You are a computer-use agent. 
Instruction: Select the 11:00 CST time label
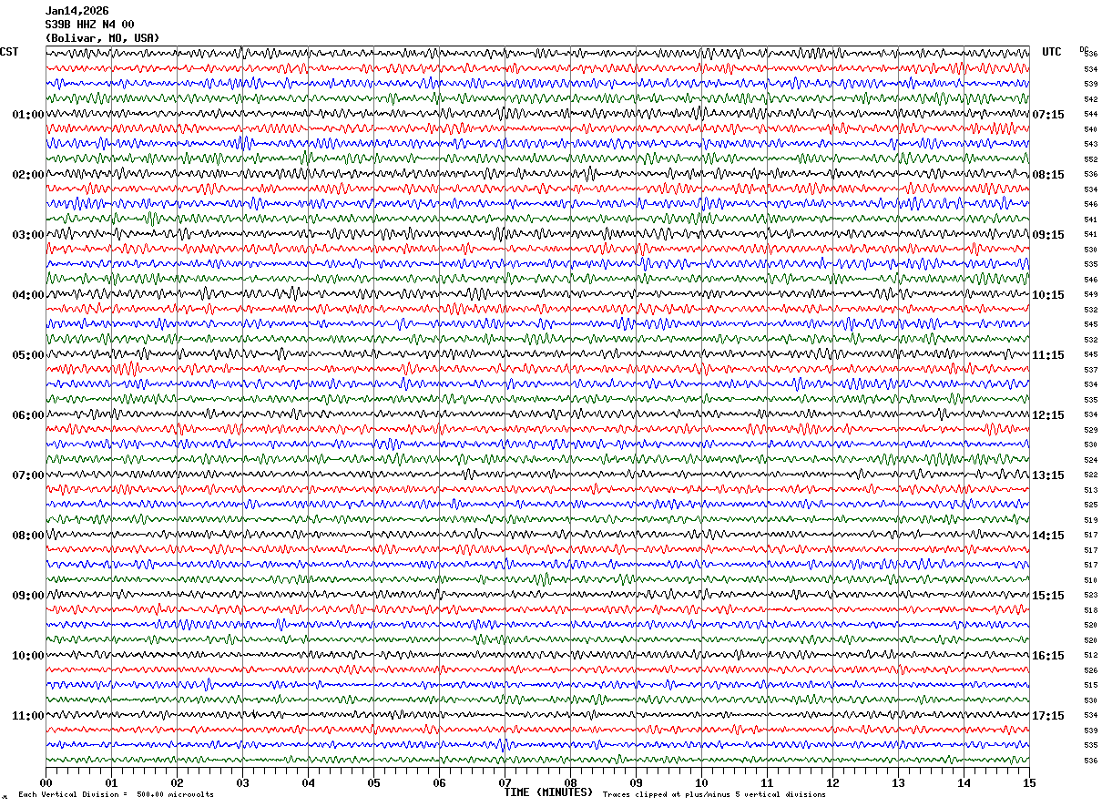[x=28, y=716]
